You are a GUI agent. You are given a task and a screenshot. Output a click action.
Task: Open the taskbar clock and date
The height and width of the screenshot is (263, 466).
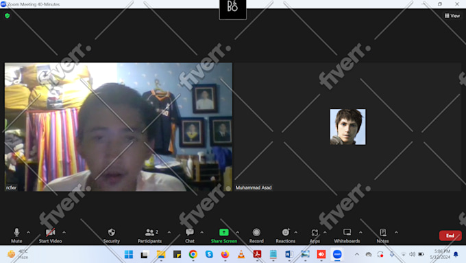(x=440, y=254)
